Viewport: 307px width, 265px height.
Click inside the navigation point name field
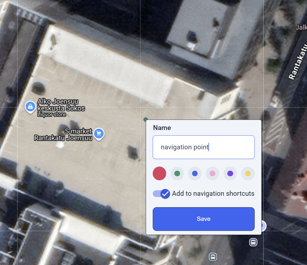point(204,147)
